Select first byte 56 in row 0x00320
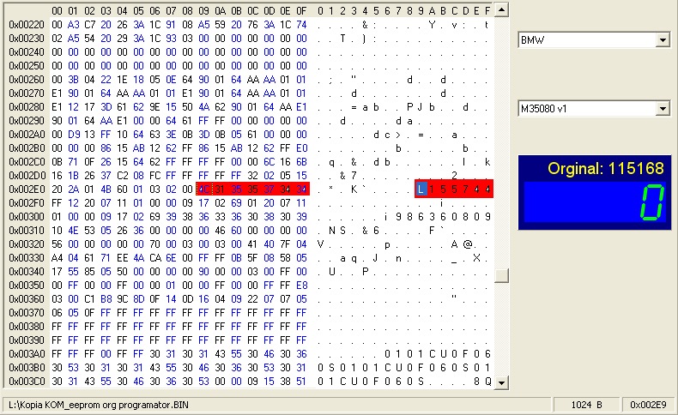 pyautogui.click(x=57, y=244)
